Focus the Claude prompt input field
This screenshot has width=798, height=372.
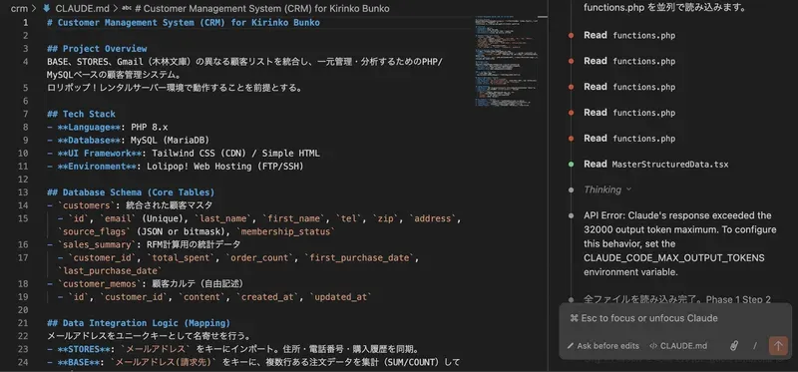[675, 318]
